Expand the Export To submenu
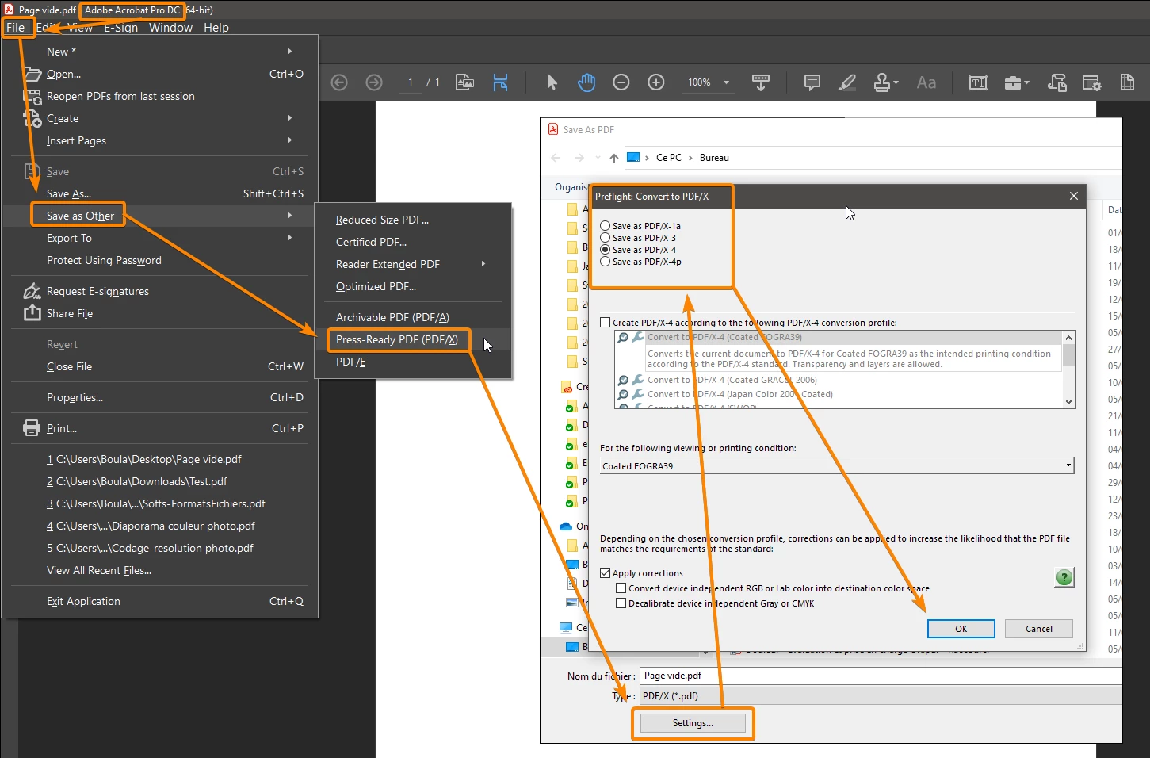The width and height of the screenshot is (1150, 758). click(x=290, y=238)
